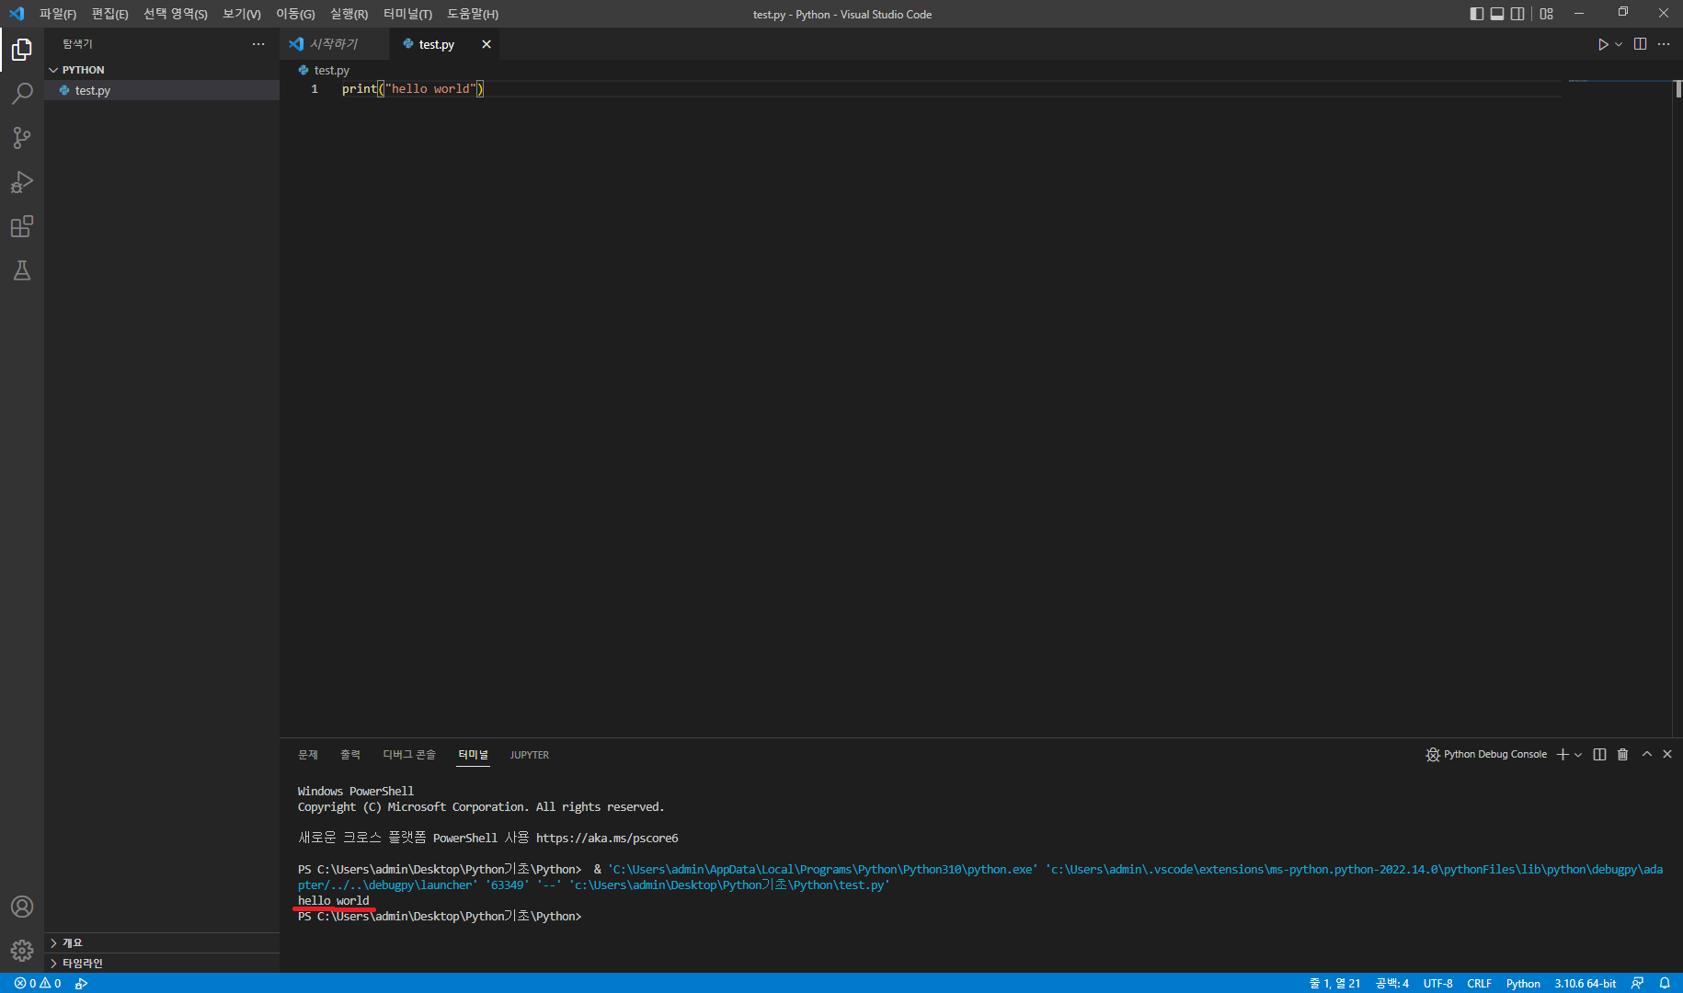
Task: Open the 이동(G) menu
Action: click(x=295, y=14)
